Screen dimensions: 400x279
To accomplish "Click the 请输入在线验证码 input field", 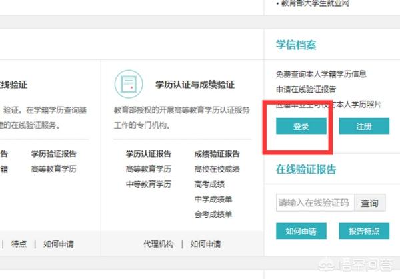I will (x=315, y=203).
